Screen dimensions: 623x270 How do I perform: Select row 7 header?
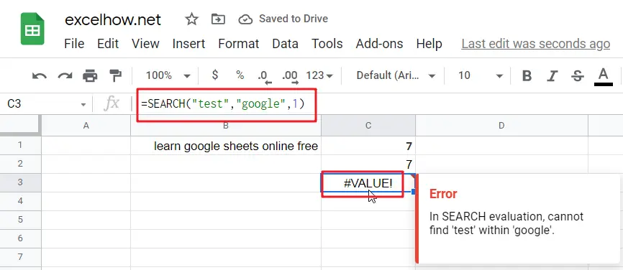tap(20, 257)
